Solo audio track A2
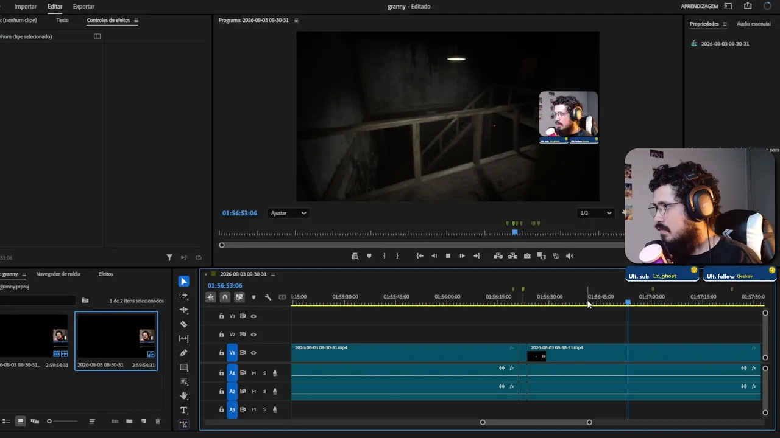The width and height of the screenshot is (780, 438). click(x=264, y=391)
